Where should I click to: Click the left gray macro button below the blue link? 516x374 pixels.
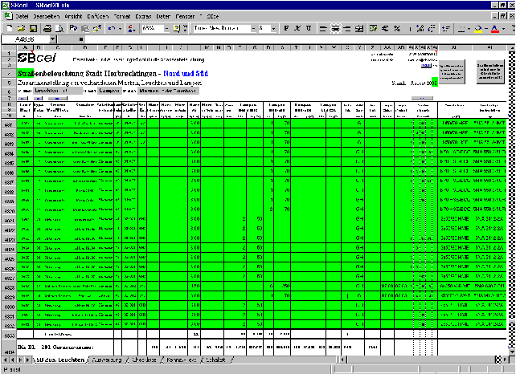click(x=452, y=71)
